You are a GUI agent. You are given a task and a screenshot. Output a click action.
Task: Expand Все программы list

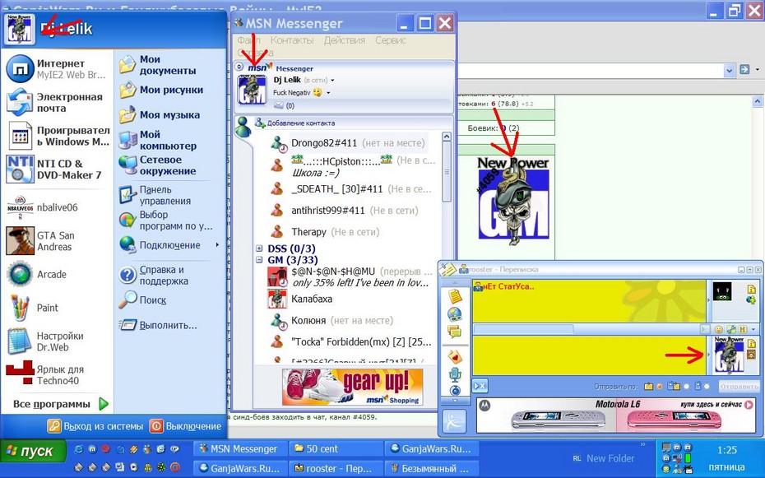(59, 404)
